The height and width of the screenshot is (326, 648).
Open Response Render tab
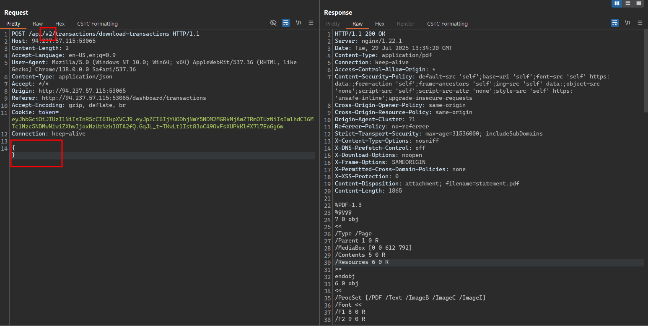[406, 24]
